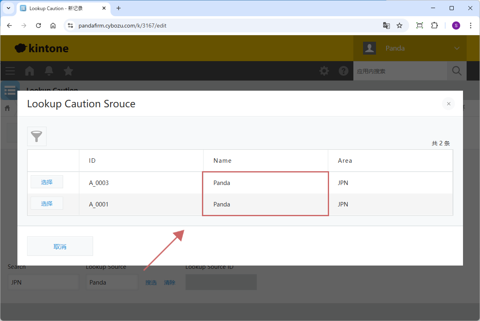Click site information icon in address bar
Image resolution: width=480 pixels, height=321 pixels.
tap(70, 26)
